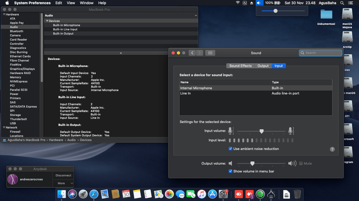This screenshot has width=359, height=201.
Task: Adjust the Input volume slider
Action: [261, 131]
